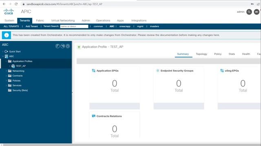Select the Tenants tab
This screenshot has width=261, height=146.
[24, 21]
